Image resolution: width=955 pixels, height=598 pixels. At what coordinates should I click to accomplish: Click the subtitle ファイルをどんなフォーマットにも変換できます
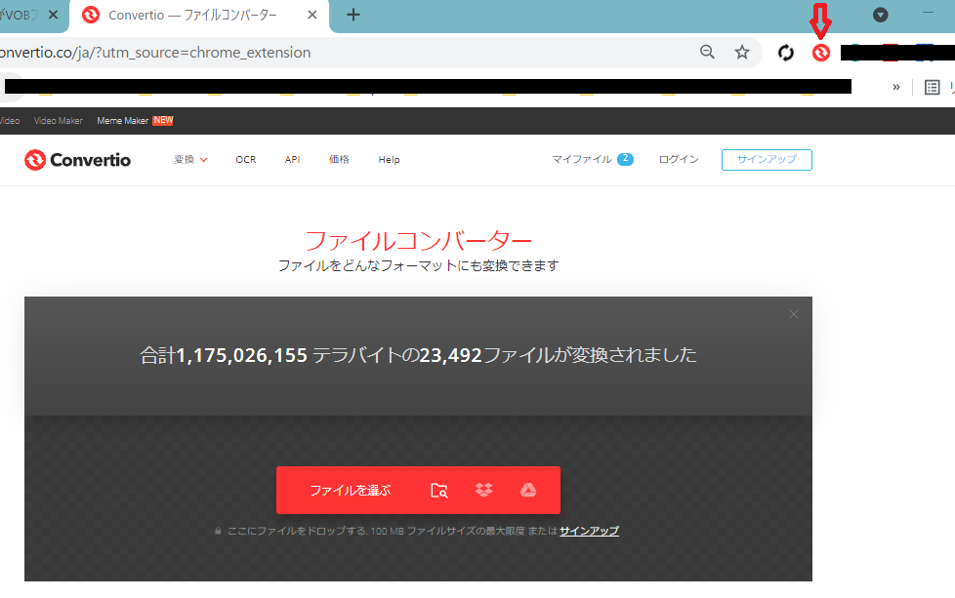418,266
